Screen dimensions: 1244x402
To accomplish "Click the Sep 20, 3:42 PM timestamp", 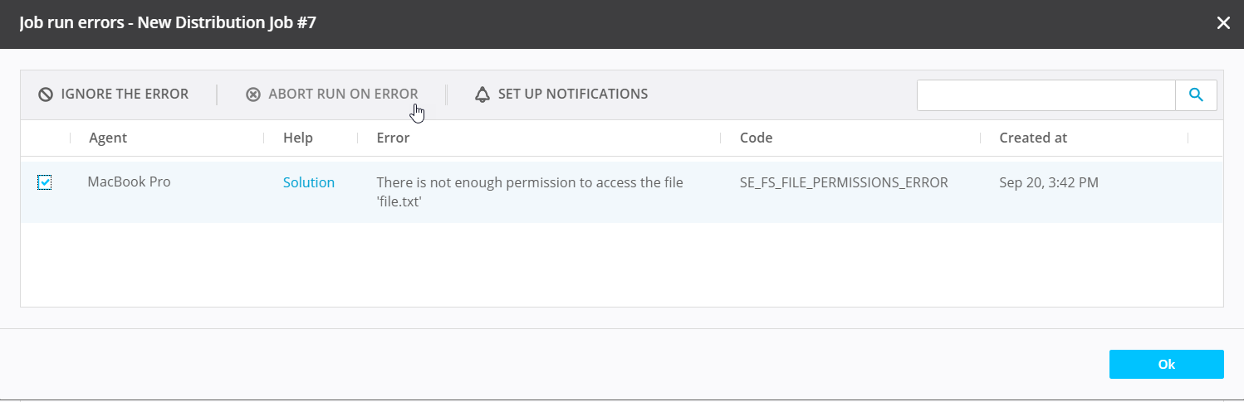I will click(x=1049, y=182).
